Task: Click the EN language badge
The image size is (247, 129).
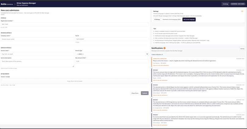Action: pyautogui.click(x=242, y=11)
